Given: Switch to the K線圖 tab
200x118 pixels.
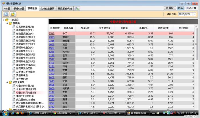Looking at the screenshot, I should (x=7, y=9).
